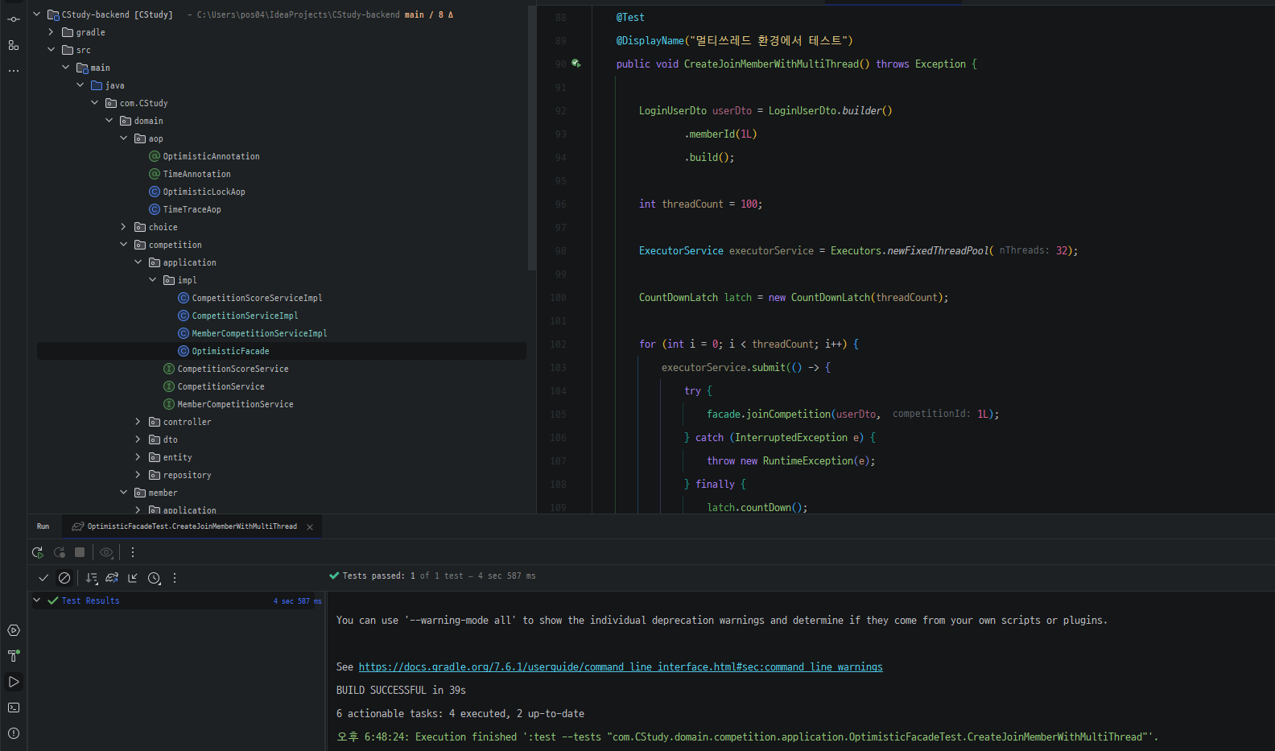
Task: Place cursor on threadCount = 100 line
Action: (x=700, y=204)
